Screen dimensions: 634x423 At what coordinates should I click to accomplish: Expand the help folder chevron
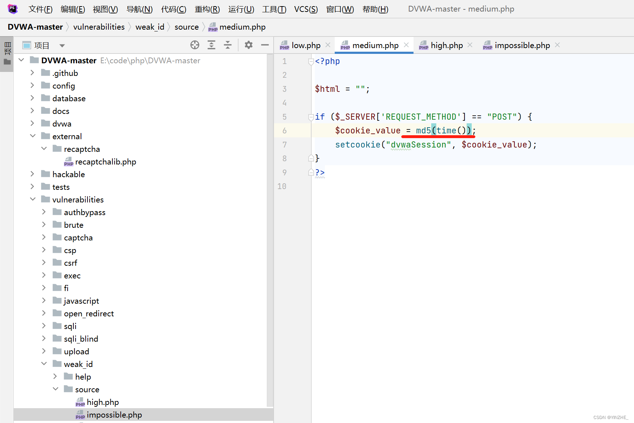pos(55,376)
